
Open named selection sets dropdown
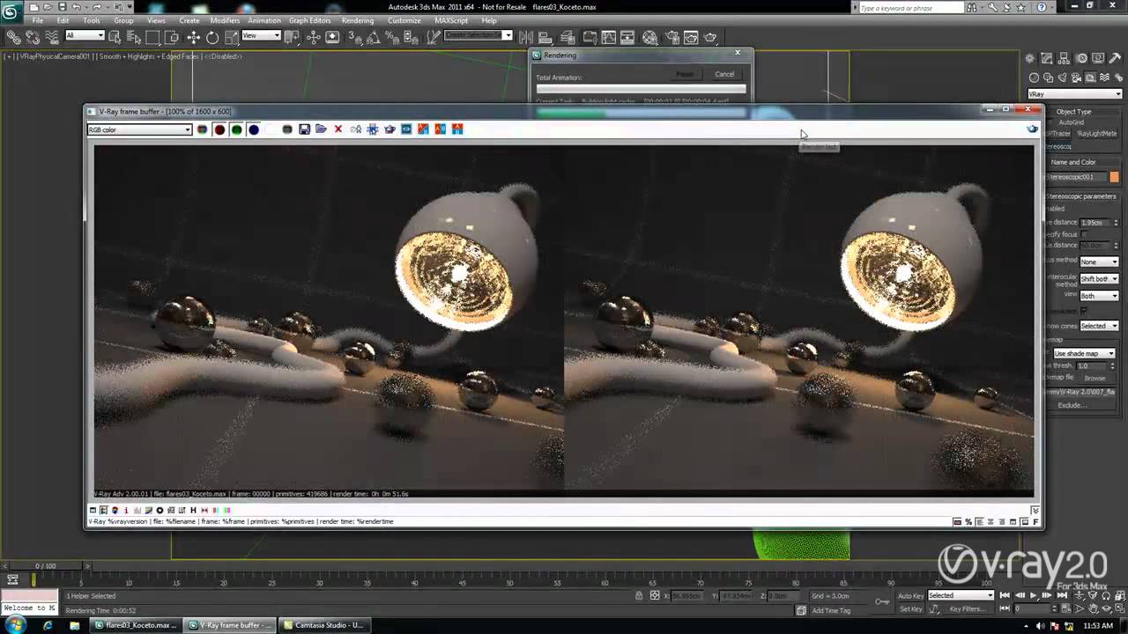coord(478,35)
